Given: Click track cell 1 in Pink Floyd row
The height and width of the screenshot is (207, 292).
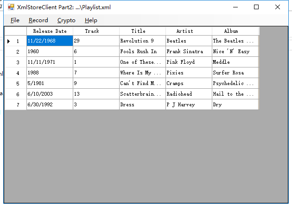Looking at the screenshot, I should (96, 62).
